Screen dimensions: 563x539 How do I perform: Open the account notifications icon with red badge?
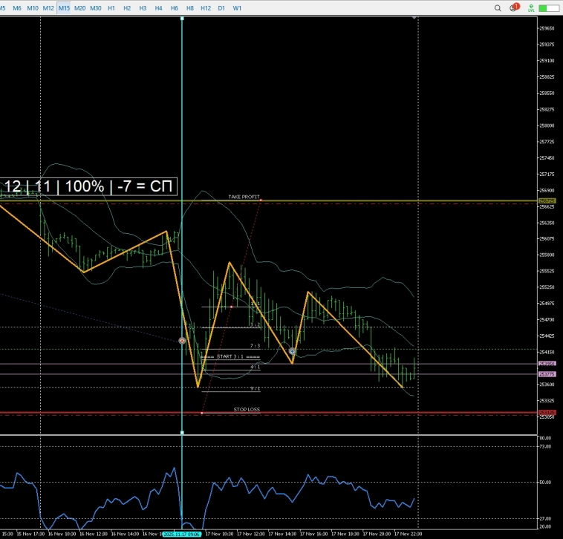(x=513, y=7)
